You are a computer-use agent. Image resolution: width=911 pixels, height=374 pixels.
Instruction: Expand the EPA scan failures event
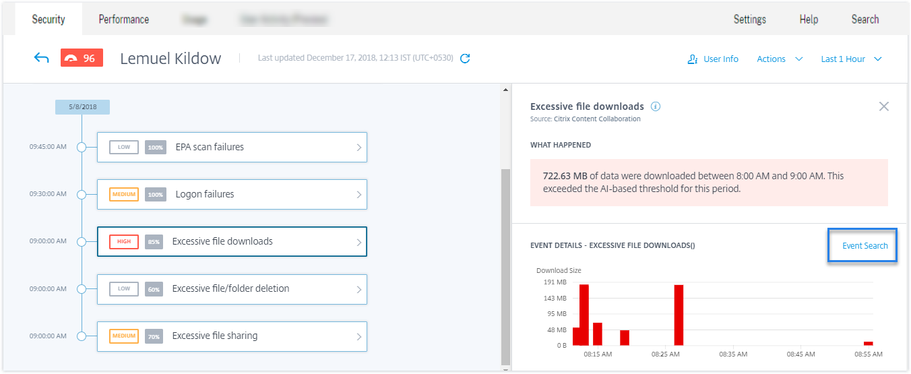click(232, 147)
